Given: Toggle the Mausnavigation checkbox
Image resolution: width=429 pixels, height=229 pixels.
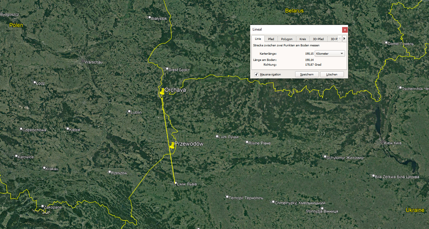Looking at the screenshot, I should pyautogui.click(x=256, y=74).
